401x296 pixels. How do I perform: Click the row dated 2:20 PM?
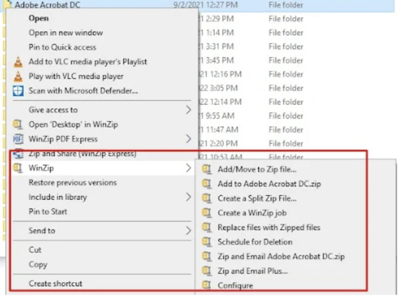tap(297, 143)
